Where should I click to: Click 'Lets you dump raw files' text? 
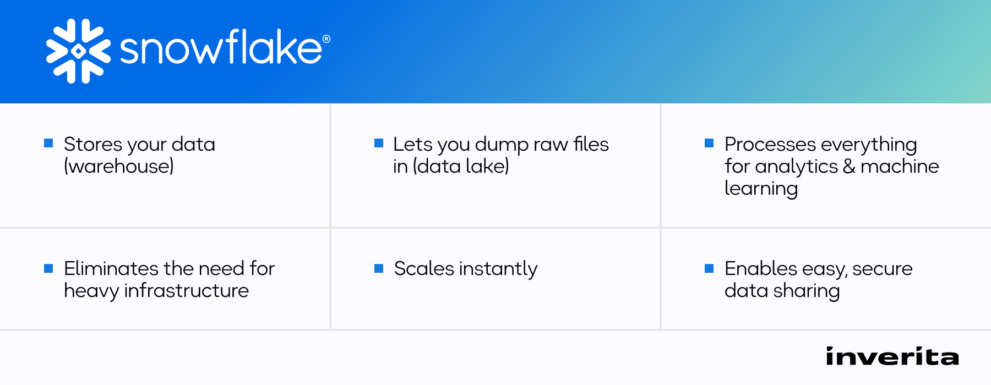coord(500,145)
